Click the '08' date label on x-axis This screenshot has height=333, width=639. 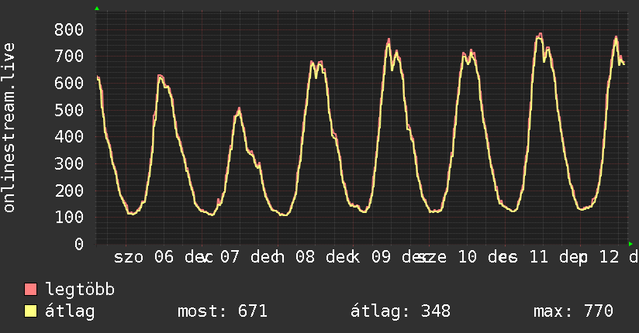pos(306,257)
